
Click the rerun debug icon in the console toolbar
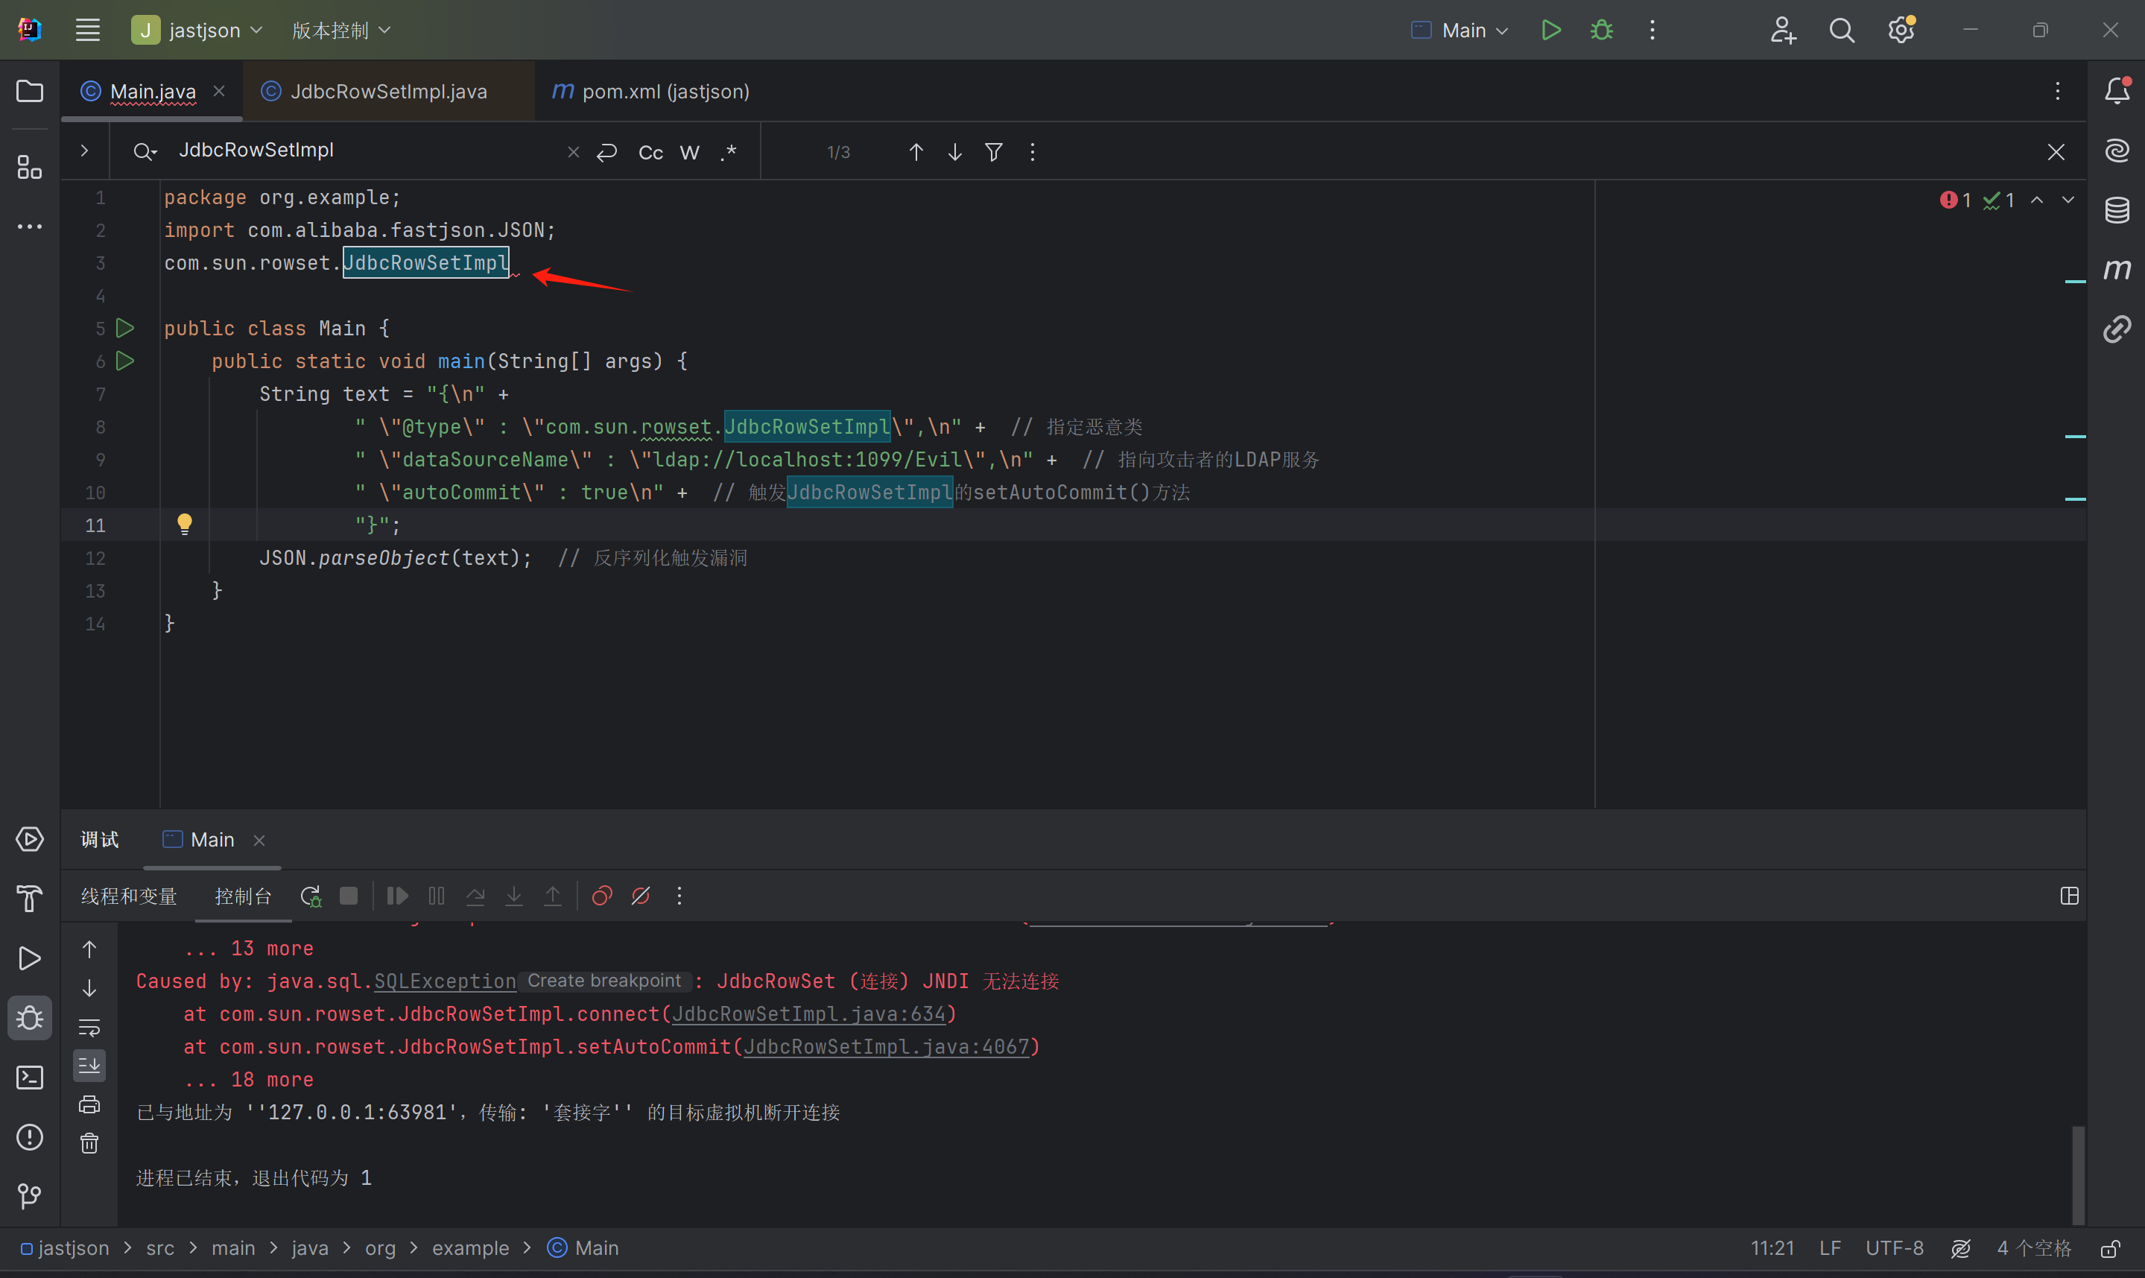tap(311, 896)
